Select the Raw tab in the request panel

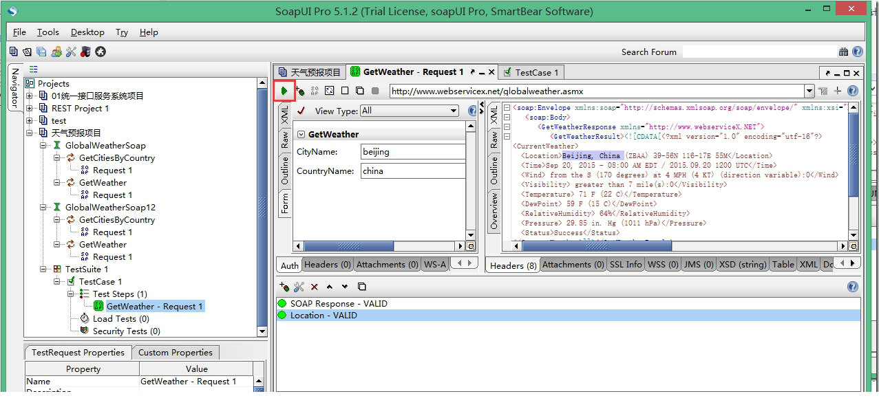coord(285,141)
